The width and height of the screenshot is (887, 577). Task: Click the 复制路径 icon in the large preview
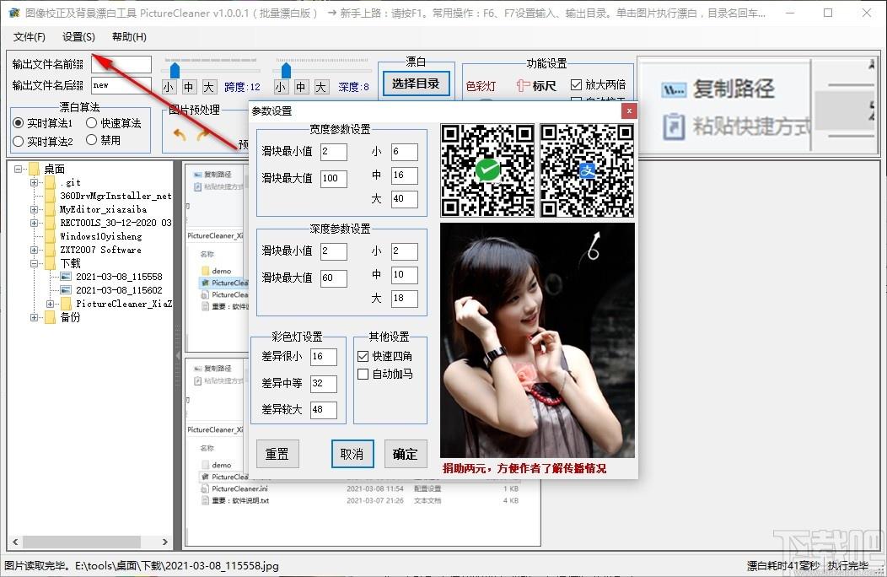click(x=673, y=89)
